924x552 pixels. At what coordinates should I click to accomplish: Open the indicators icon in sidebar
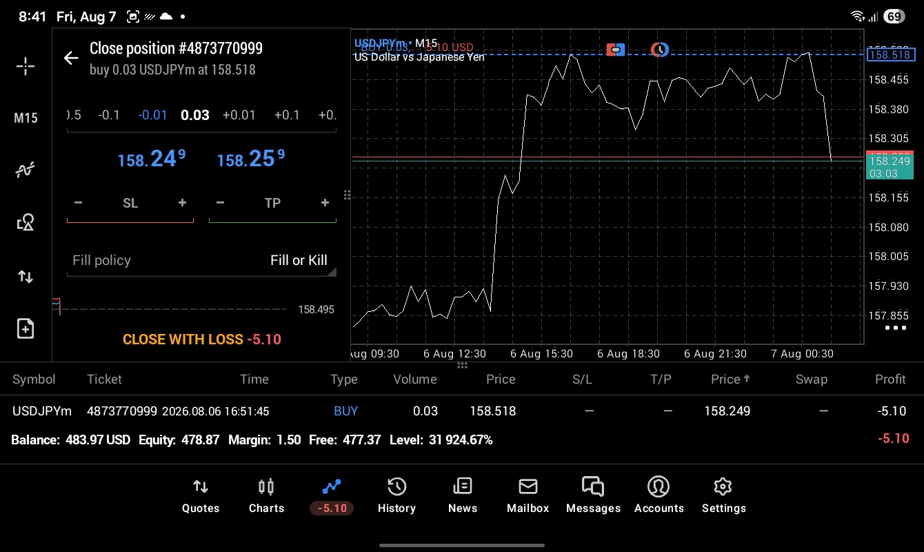pos(26,170)
